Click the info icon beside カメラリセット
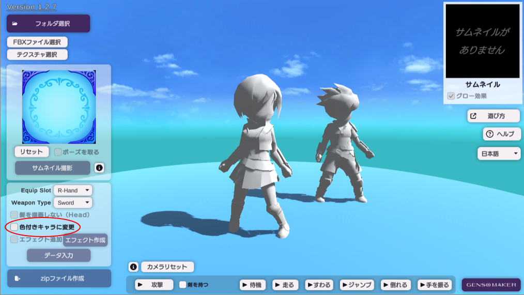Image resolution: width=524 pixels, height=295 pixels. pyautogui.click(x=133, y=267)
